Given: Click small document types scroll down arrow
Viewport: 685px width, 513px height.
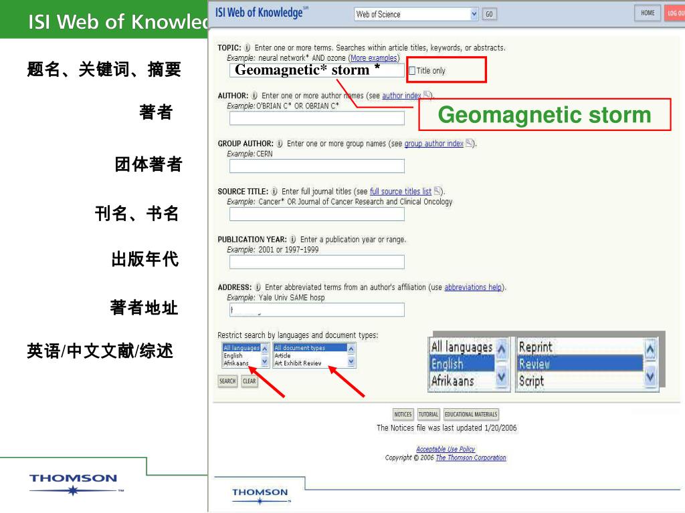Looking at the screenshot, I should [351, 361].
